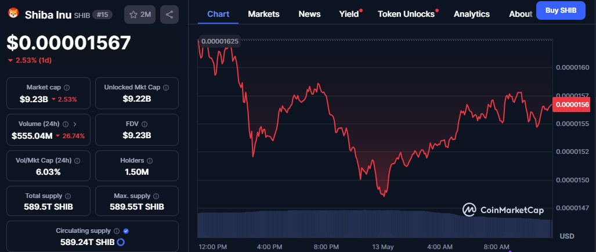Click the volume bars area under chart
596x252 pixels.
(x=375, y=224)
